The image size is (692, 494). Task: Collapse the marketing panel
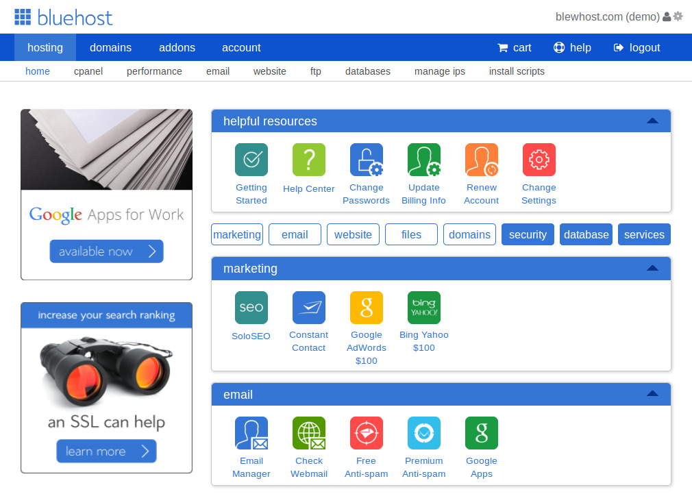(x=652, y=269)
